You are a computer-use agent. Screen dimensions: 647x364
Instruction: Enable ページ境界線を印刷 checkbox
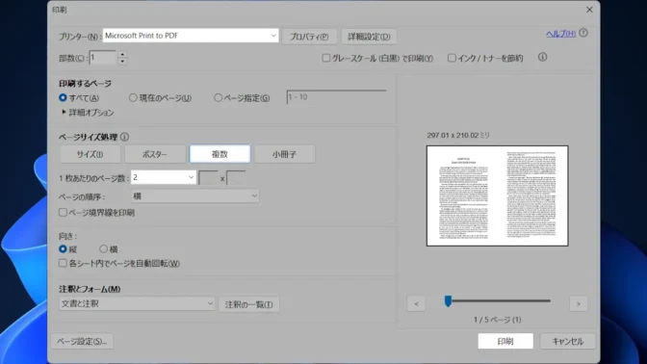pos(63,212)
